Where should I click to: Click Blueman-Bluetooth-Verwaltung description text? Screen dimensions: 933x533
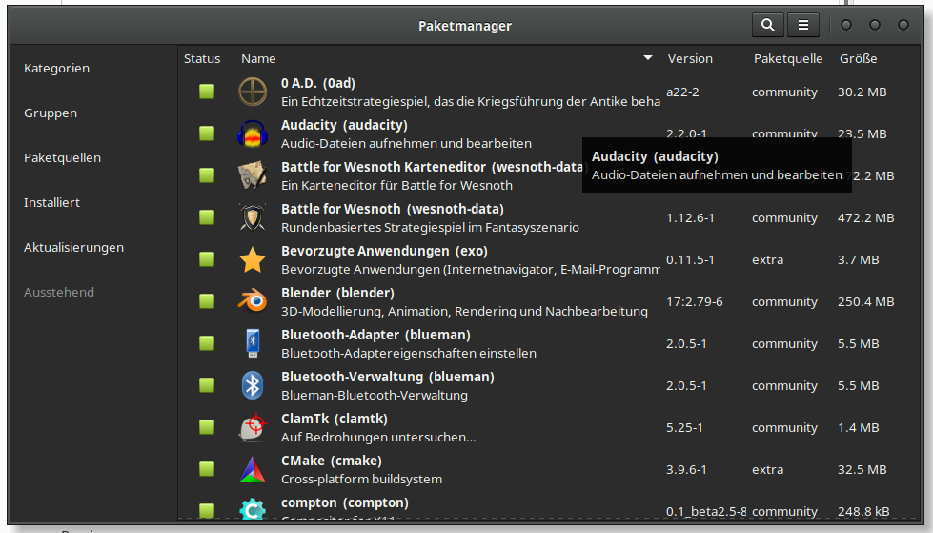(375, 396)
